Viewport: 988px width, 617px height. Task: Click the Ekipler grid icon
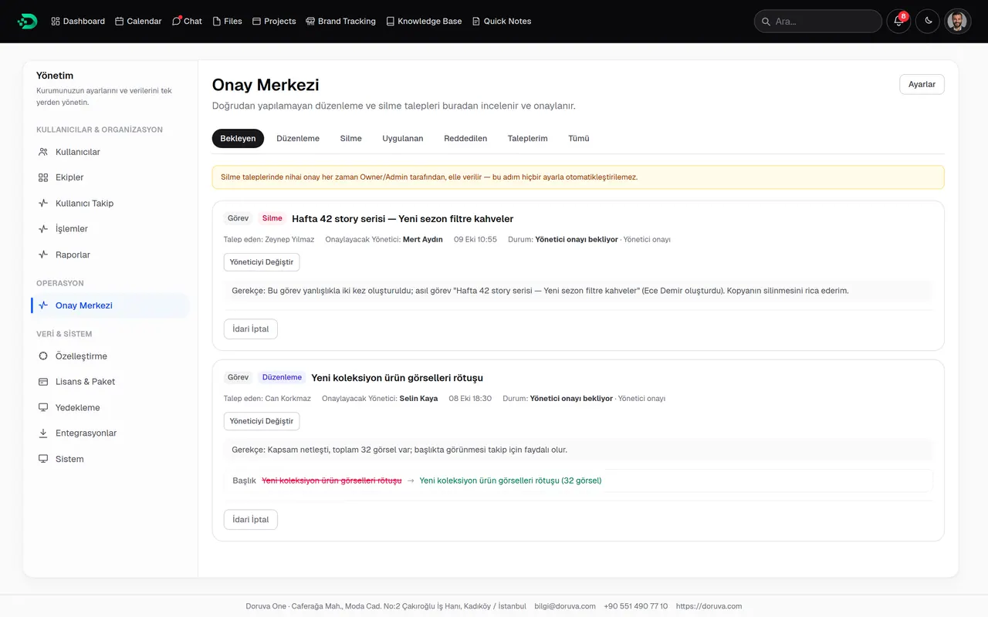pos(43,177)
